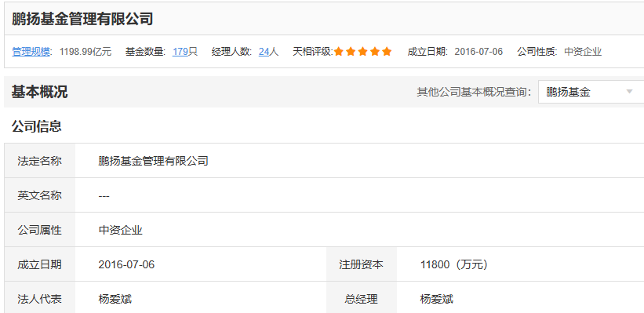The height and width of the screenshot is (313, 644).
Task: Click the fifth orange rating star
Action: (x=387, y=52)
